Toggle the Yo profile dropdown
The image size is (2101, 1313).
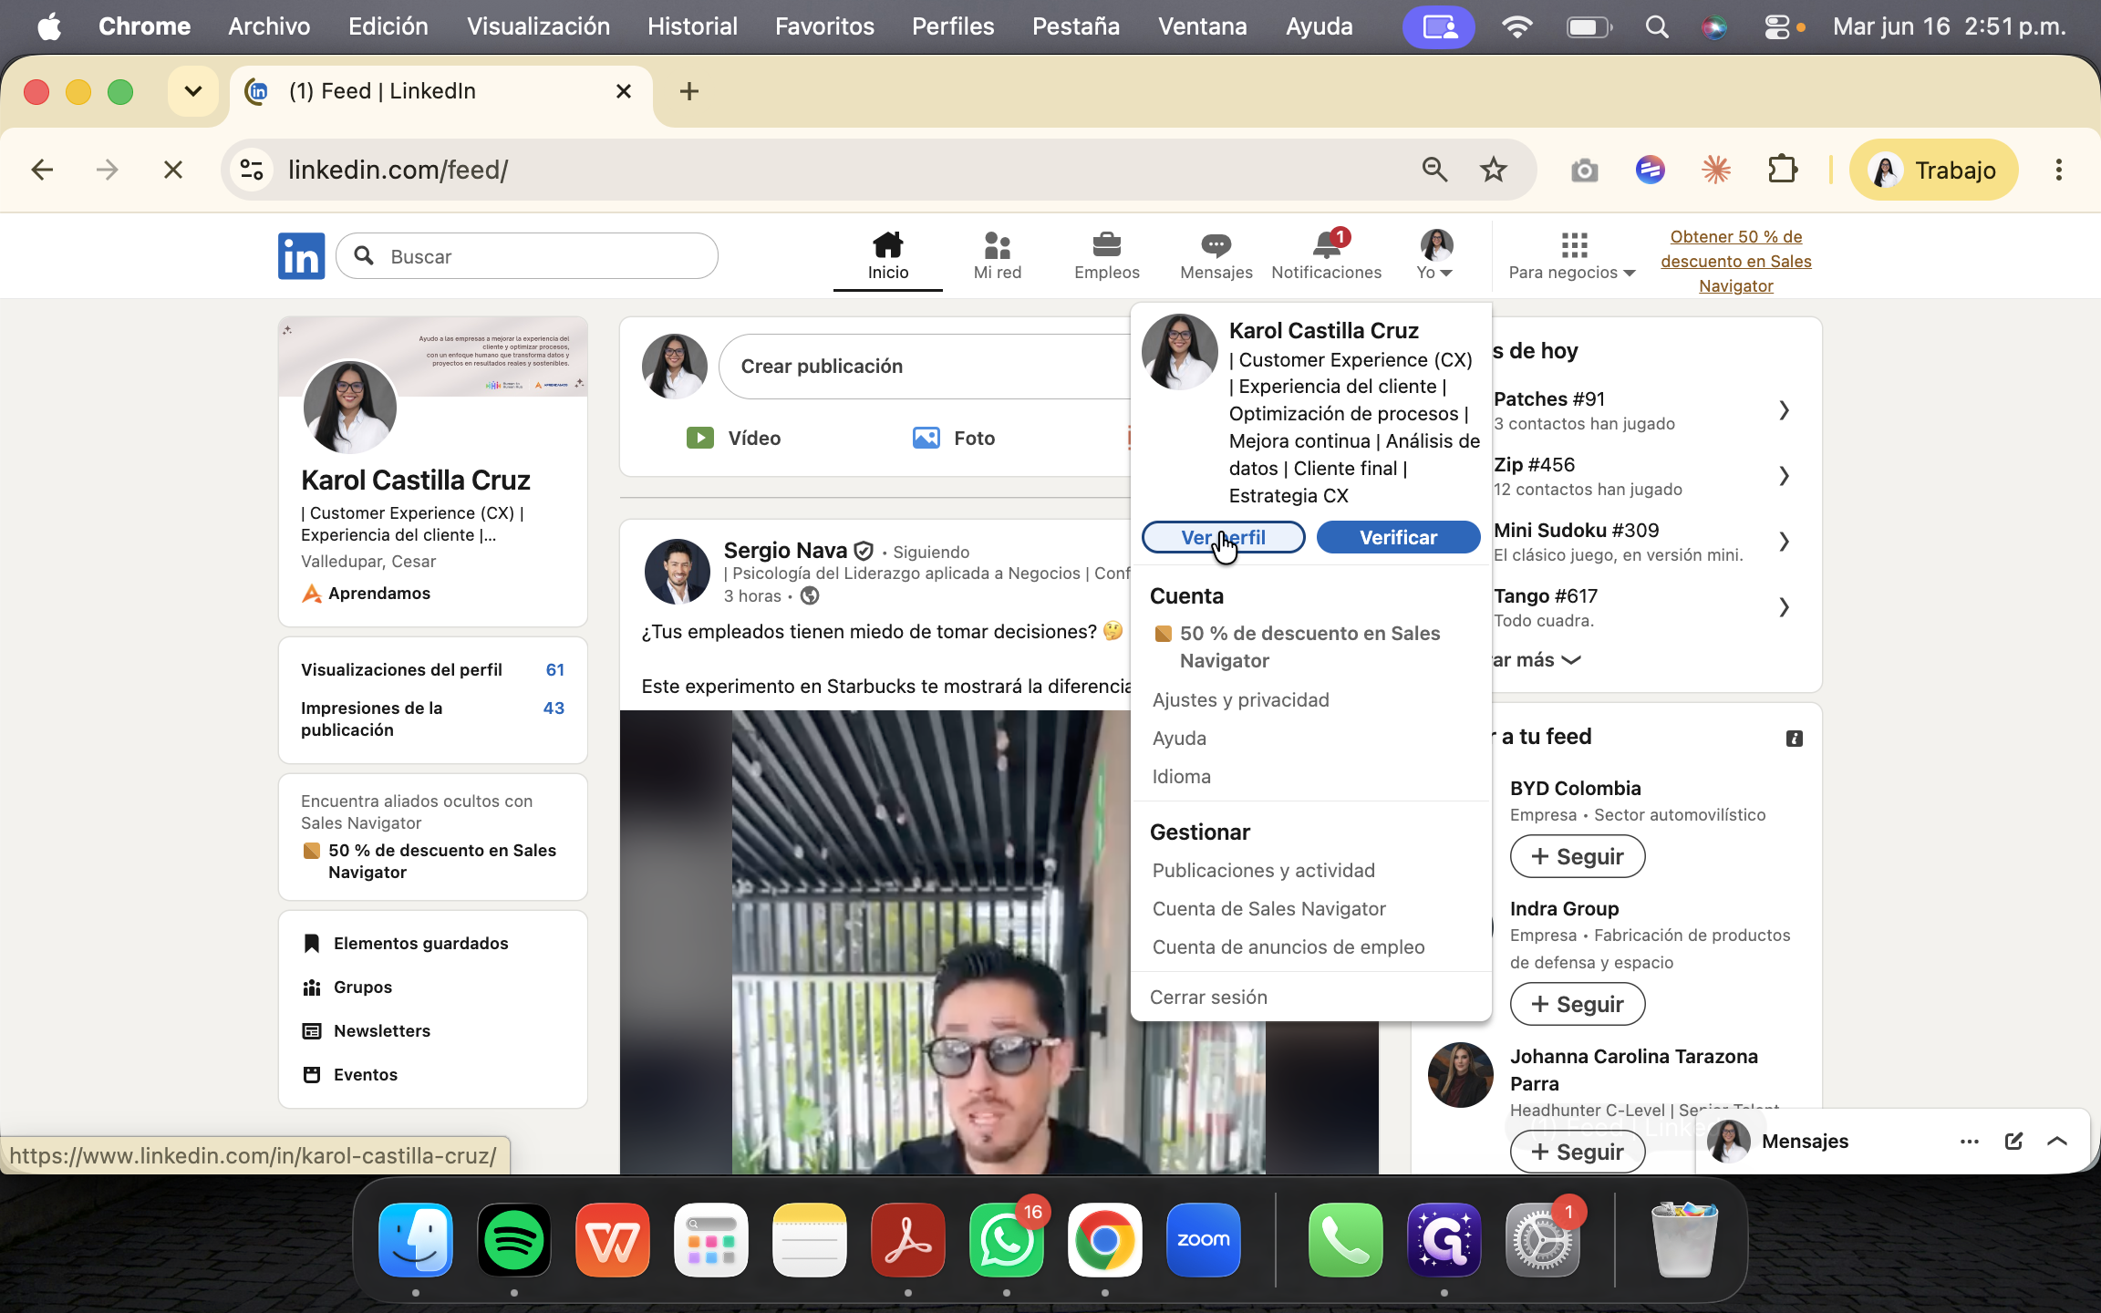1435,256
